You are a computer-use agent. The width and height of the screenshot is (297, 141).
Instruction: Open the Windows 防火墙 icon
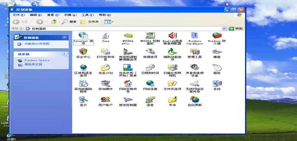pyautogui.click(x=217, y=36)
